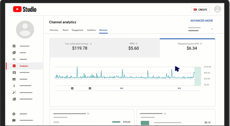
Task: Select the Revenue tab
Action: (103, 30)
